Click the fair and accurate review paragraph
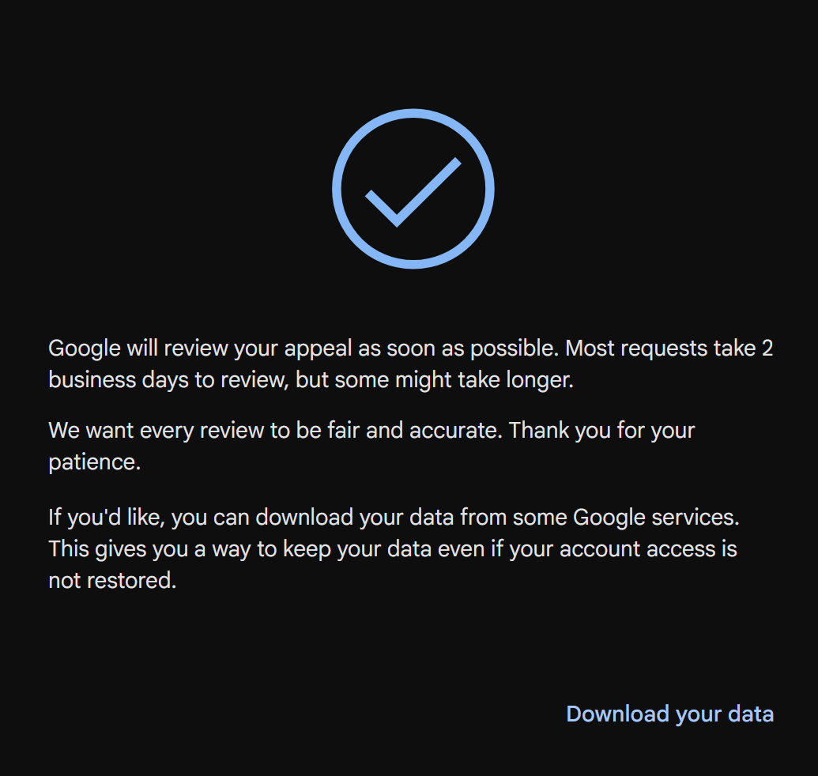The height and width of the screenshot is (776, 818). click(371, 446)
